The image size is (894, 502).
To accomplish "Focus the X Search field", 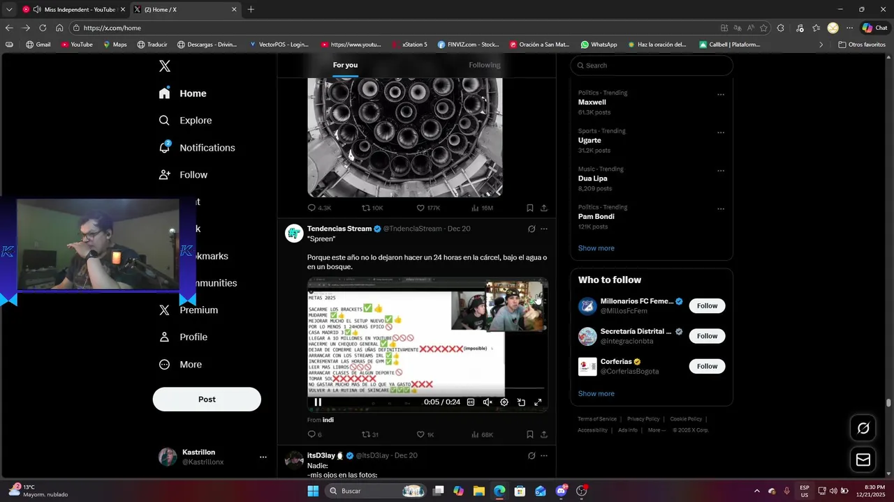I will (652, 66).
